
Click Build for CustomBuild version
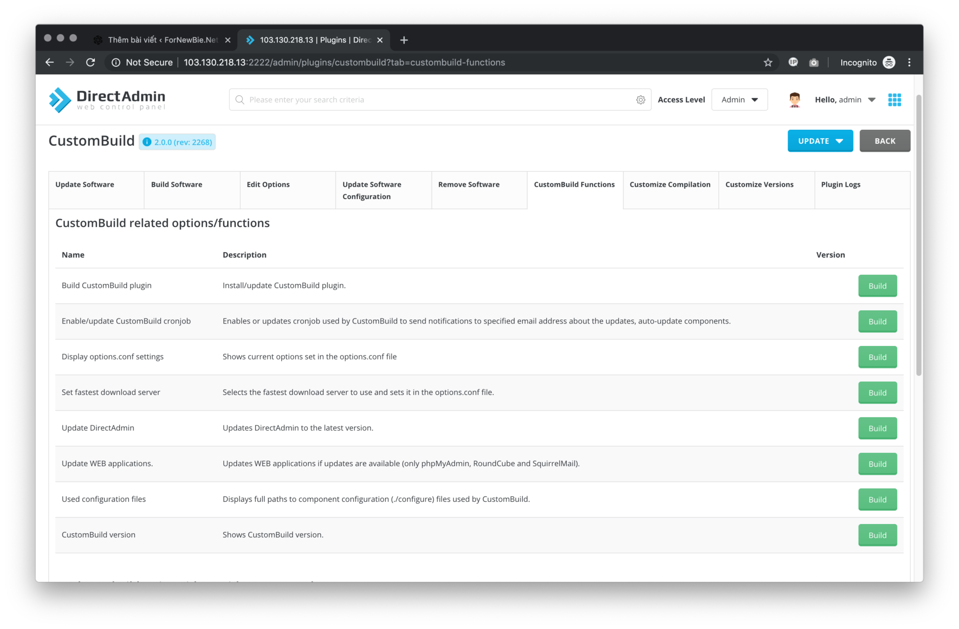(x=877, y=535)
